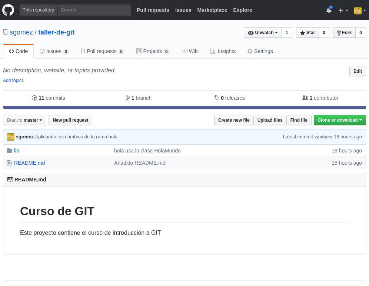Open the Settings tab
369x286 pixels.
point(260,51)
